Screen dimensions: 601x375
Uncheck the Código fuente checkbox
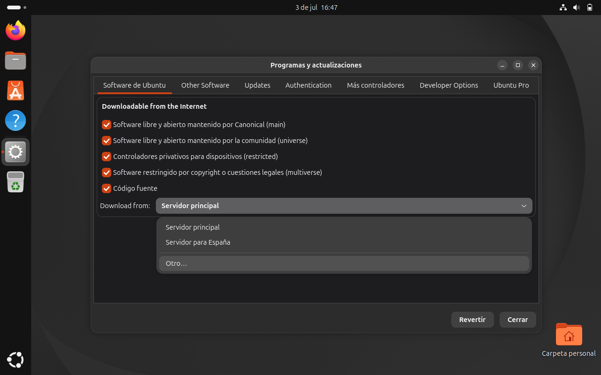tap(107, 188)
